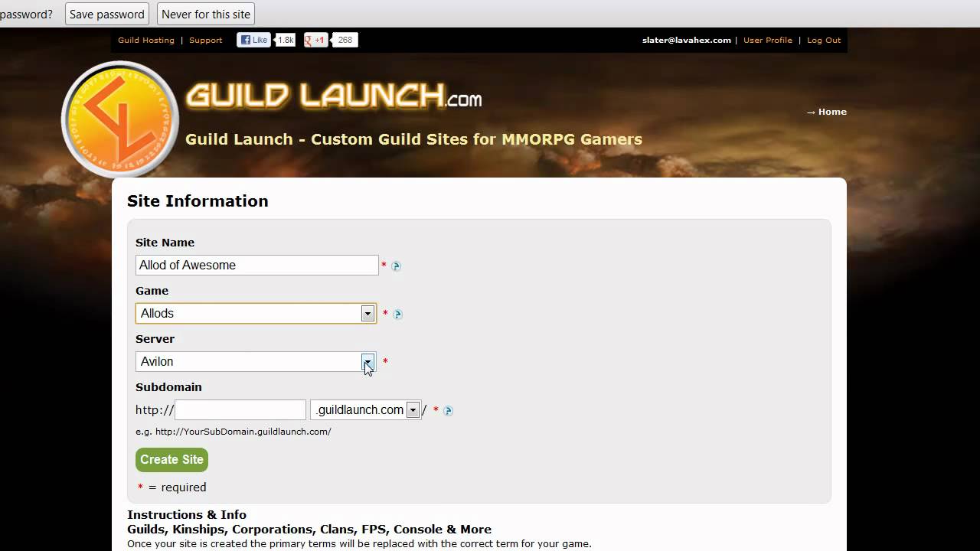Click Save password button
This screenshot has height=551, width=980.
click(x=107, y=14)
